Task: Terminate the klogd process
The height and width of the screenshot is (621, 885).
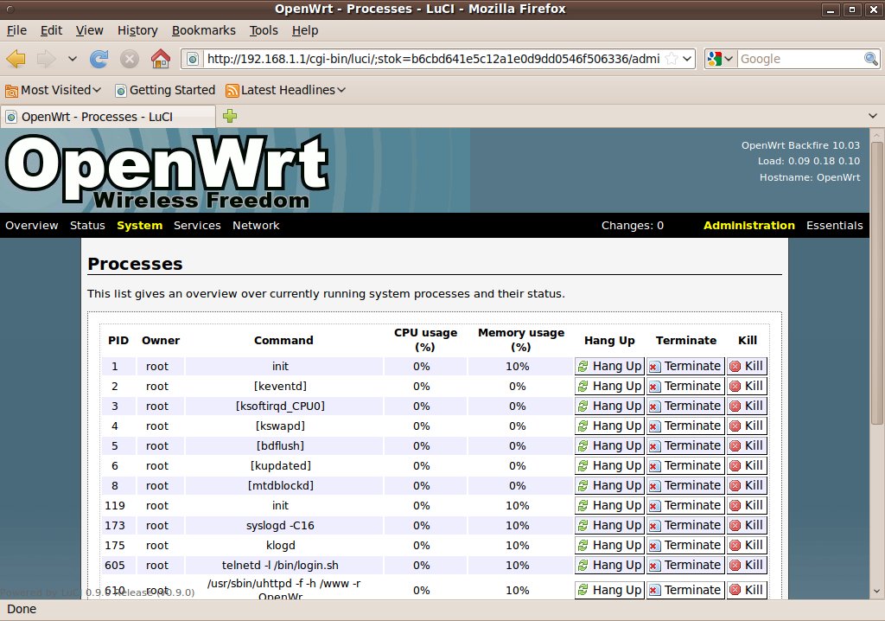Action: click(x=684, y=545)
